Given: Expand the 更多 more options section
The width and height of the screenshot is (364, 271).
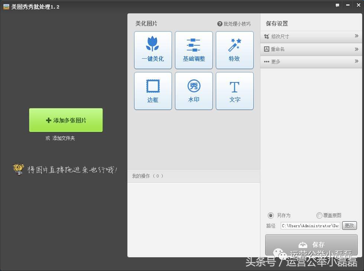Looking at the screenshot, I should coord(311,62).
